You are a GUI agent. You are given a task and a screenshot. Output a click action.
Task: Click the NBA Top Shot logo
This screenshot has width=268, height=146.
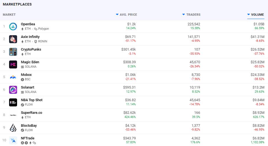click(13, 102)
